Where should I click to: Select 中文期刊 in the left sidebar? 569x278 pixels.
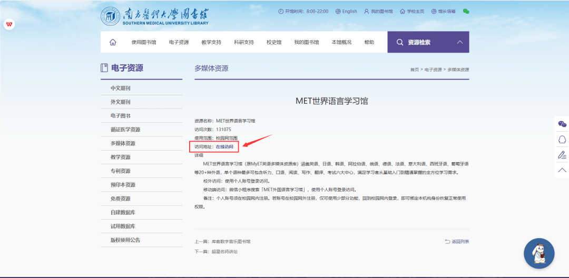click(x=120, y=88)
